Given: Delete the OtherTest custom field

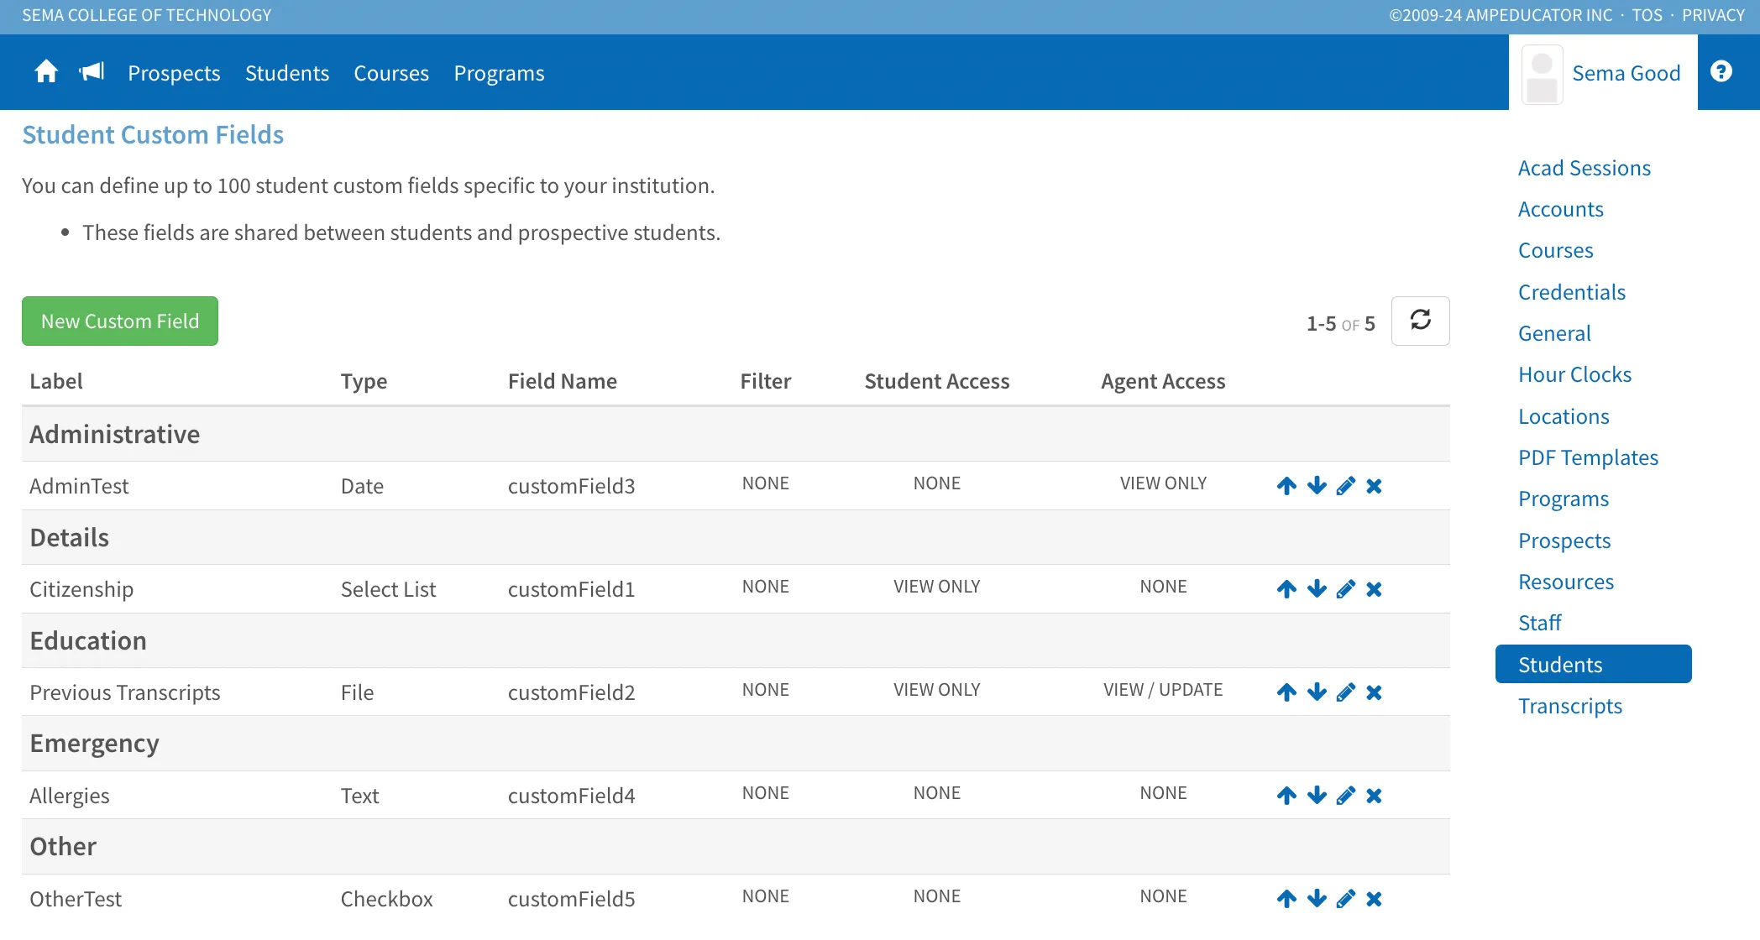Looking at the screenshot, I should pos(1374,899).
